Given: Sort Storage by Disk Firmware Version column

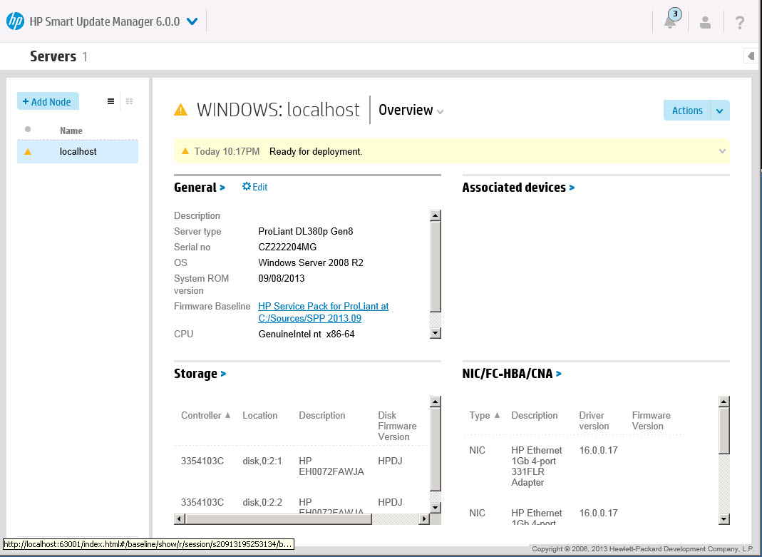Looking at the screenshot, I should click(397, 426).
